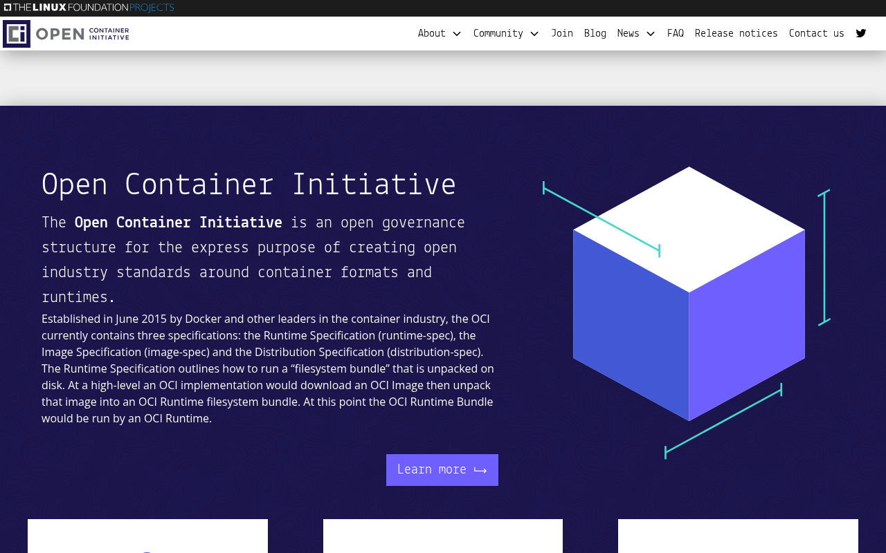The width and height of the screenshot is (886, 553).
Task: Click the paragraph starting 'Established in June 2015'
Action: [x=269, y=368]
